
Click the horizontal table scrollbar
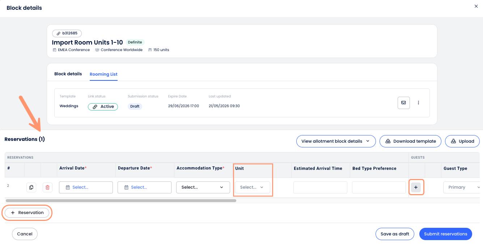pos(121,200)
